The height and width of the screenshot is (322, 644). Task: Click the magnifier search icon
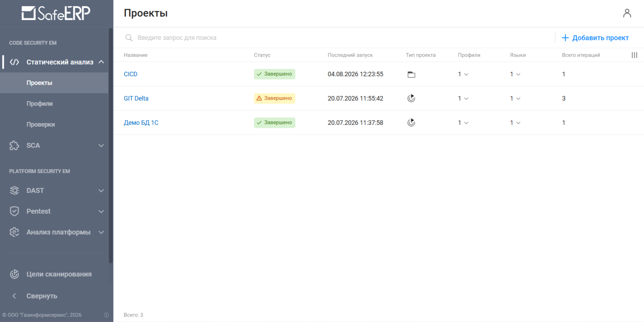[x=129, y=38]
